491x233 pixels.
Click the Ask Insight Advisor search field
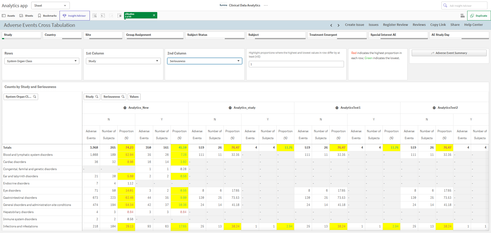point(464,5)
